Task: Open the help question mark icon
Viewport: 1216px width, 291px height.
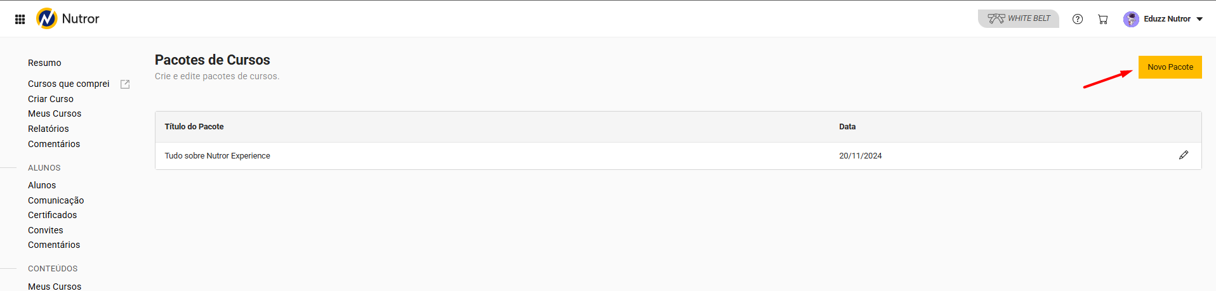Action: (1077, 19)
